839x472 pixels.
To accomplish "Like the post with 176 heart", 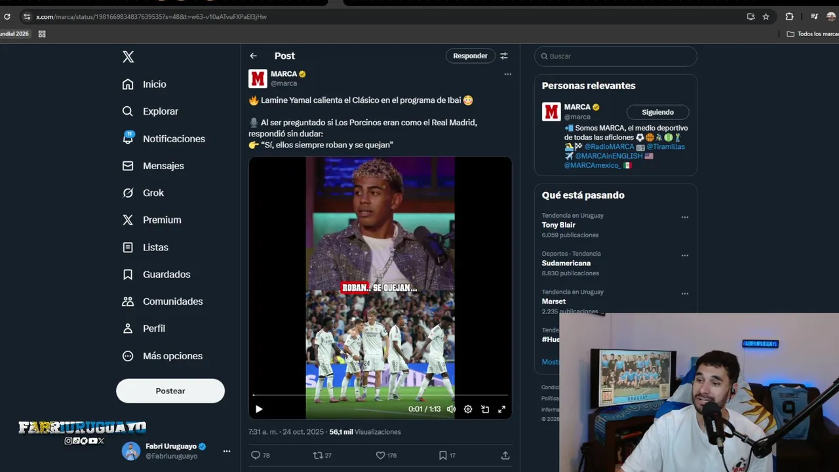I will pos(386,455).
